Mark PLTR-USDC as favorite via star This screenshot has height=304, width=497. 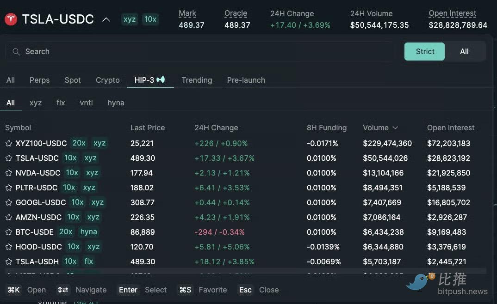pos(8,188)
